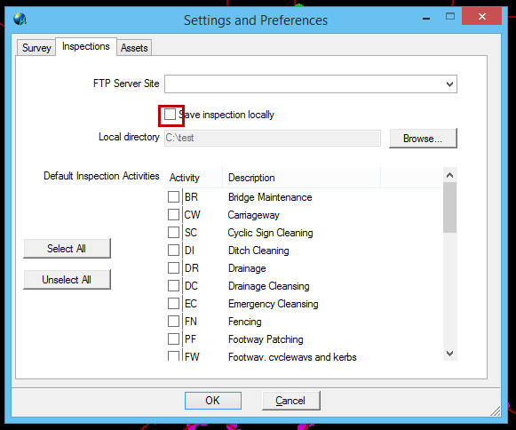Click the activity list scroll down arrow
The width and height of the screenshot is (516, 430).
pos(450,354)
